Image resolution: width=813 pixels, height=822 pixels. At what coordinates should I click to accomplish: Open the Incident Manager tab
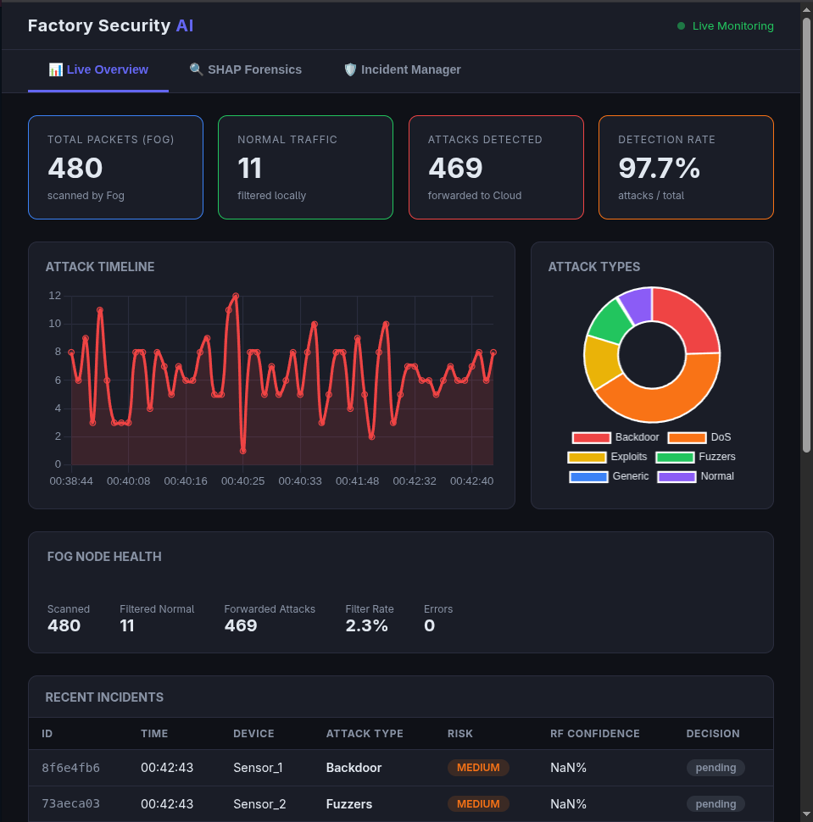coord(403,69)
